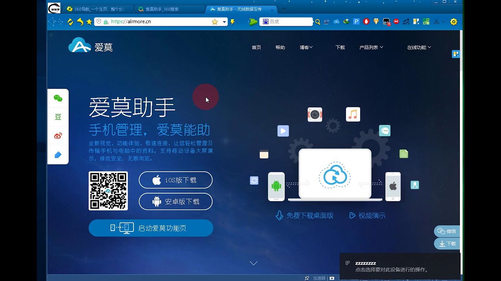Click the 百度 search input field
The image size is (501, 281).
pyautogui.click(x=287, y=22)
